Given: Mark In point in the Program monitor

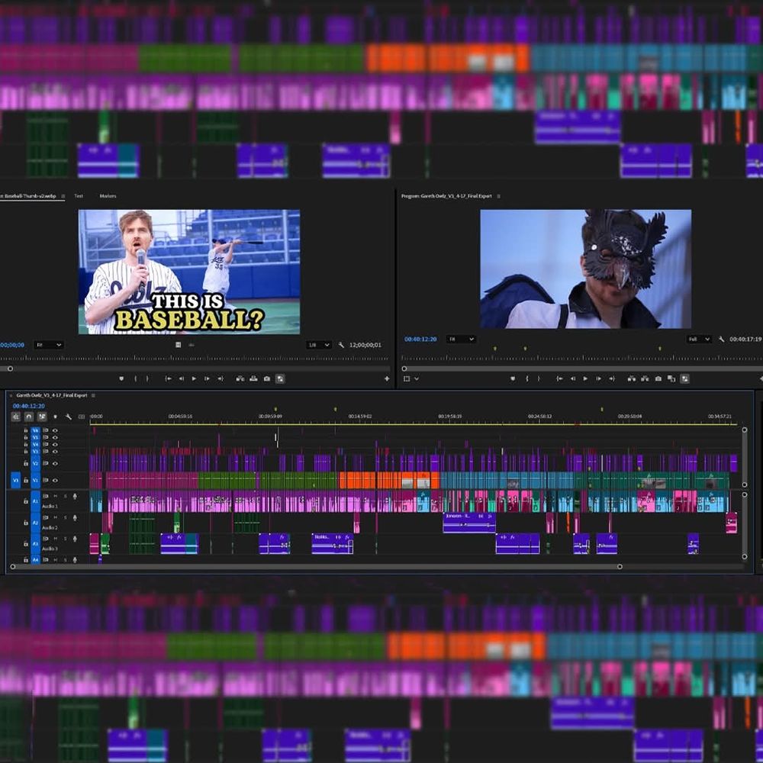Looking at the screenshot, I should tap(527, 378).
